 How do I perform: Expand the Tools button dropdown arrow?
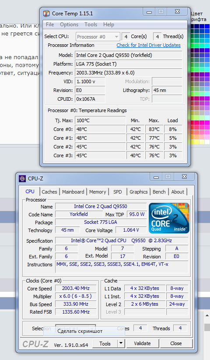[121, 343]
